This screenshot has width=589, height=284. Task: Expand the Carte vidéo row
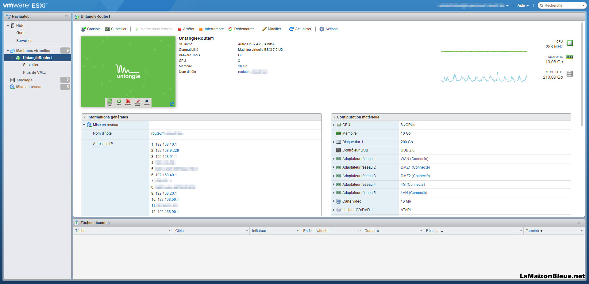334,201
